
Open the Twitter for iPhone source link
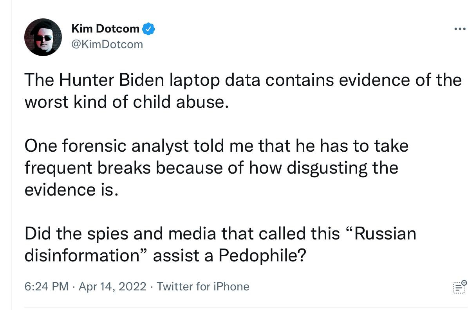(x=203, y=286)
